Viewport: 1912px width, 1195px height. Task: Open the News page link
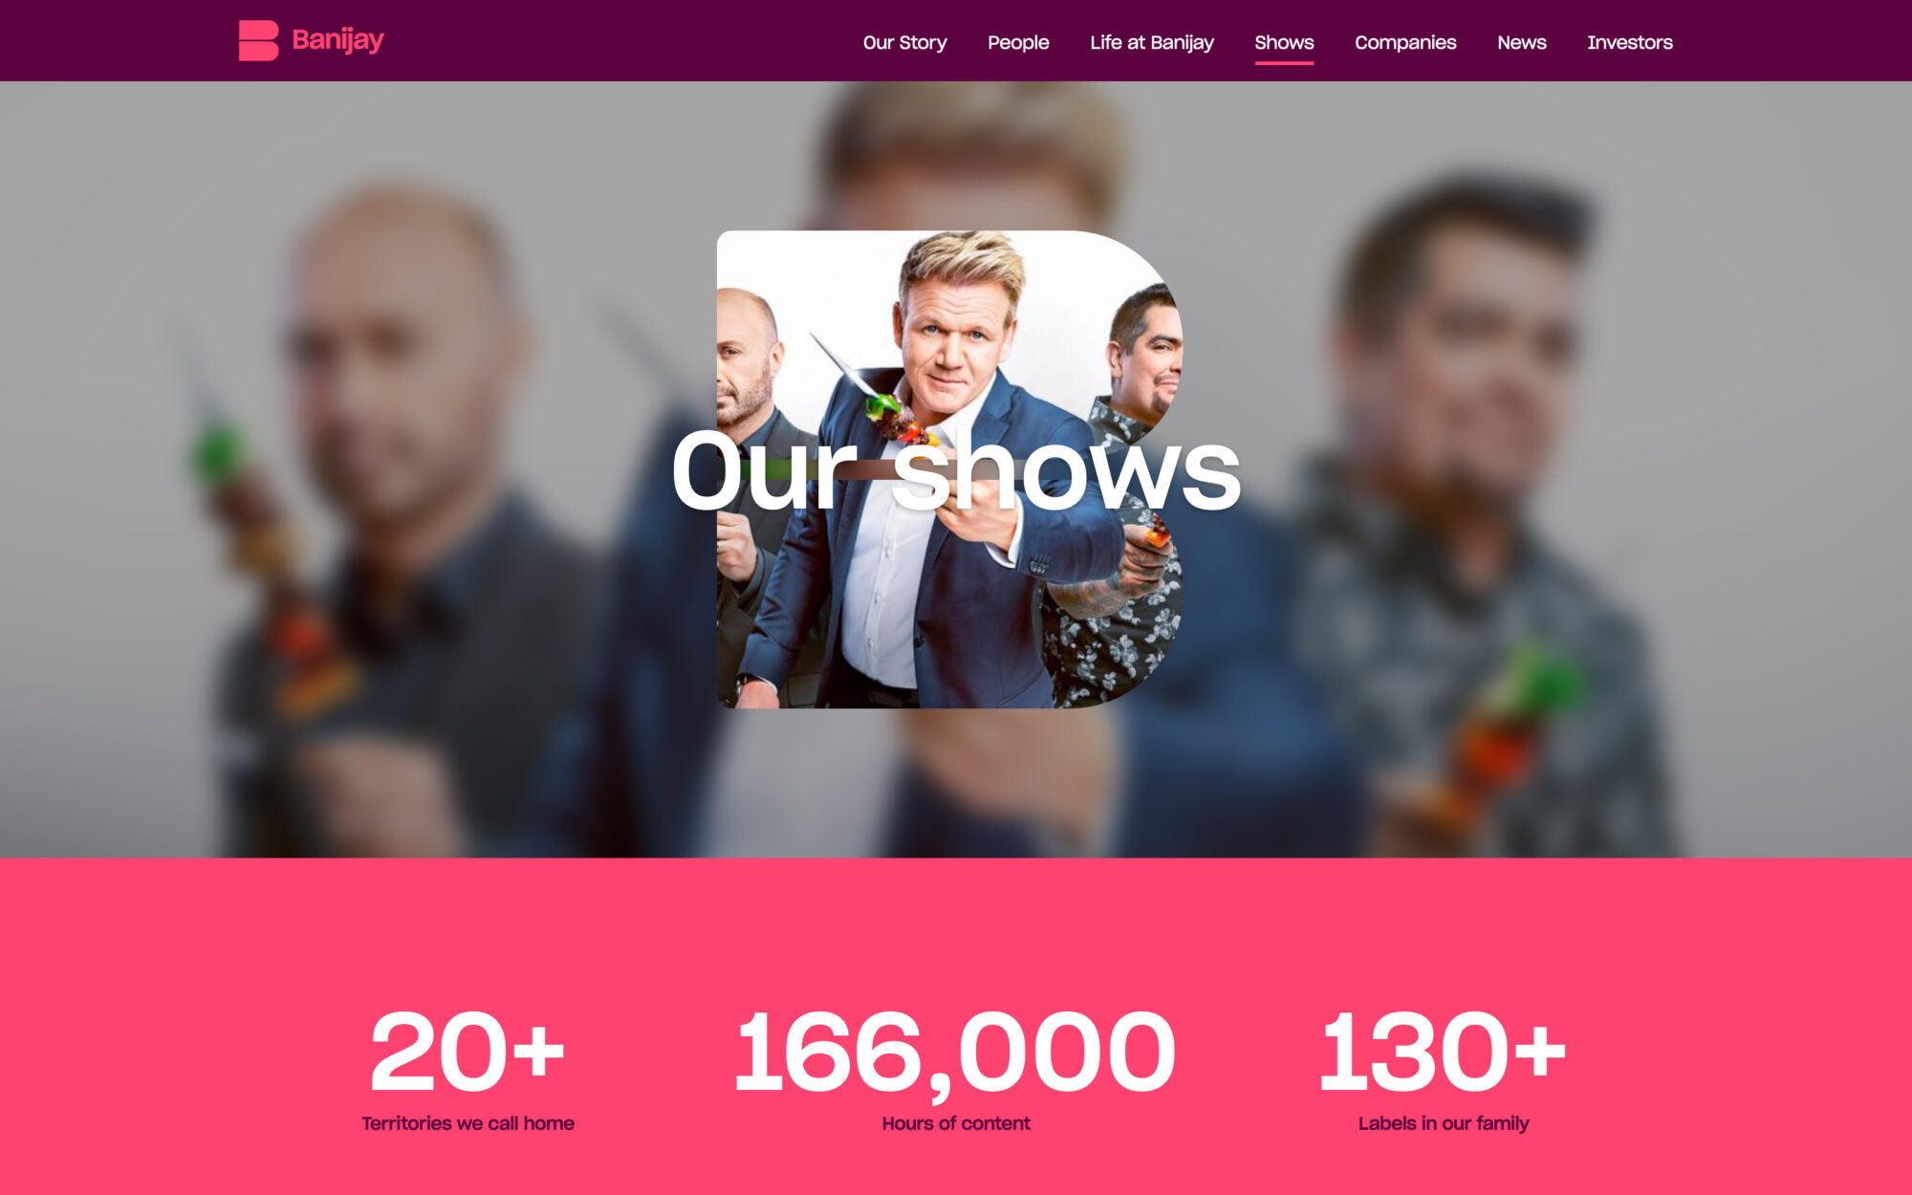tap(1521, 42)
